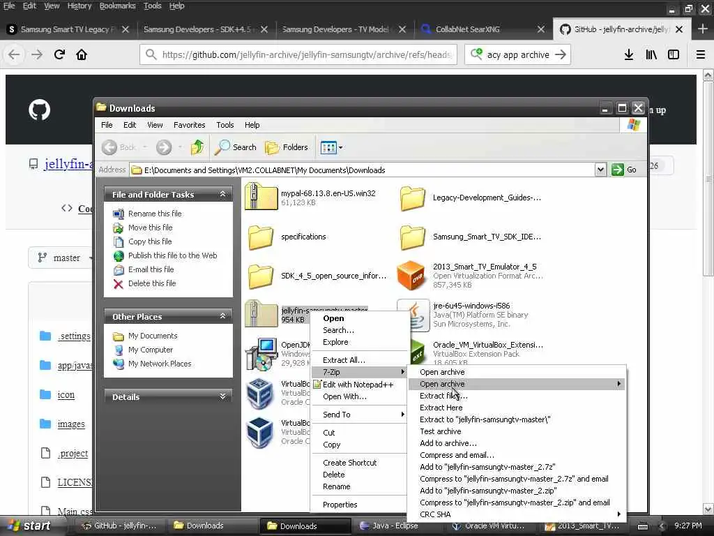Open Firefox hamburger menu

[x=701, y=54]
